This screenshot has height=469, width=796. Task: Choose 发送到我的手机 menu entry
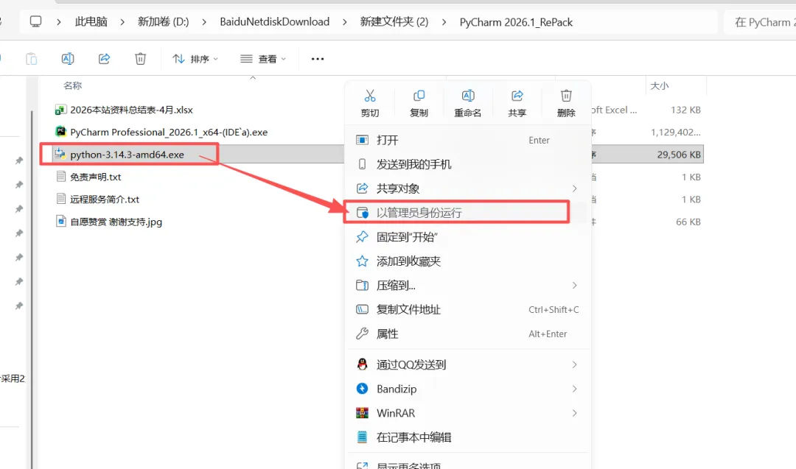click(x=467, y=164)
